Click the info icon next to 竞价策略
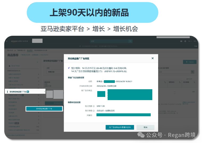 [x=94, y=111]
